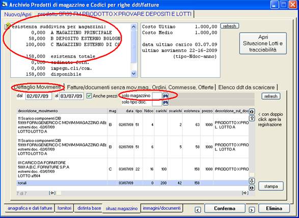
Task: Move up one record in movements grid
Action: pos(252,118)
